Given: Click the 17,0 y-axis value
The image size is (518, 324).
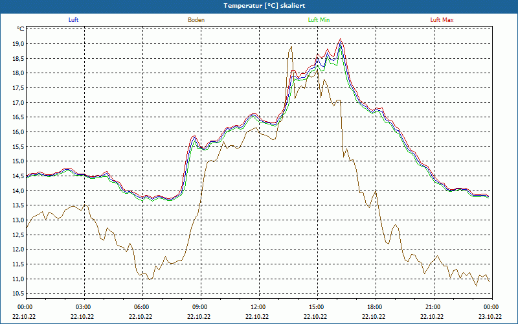Looking at the screenshot, I should (19, 102).
